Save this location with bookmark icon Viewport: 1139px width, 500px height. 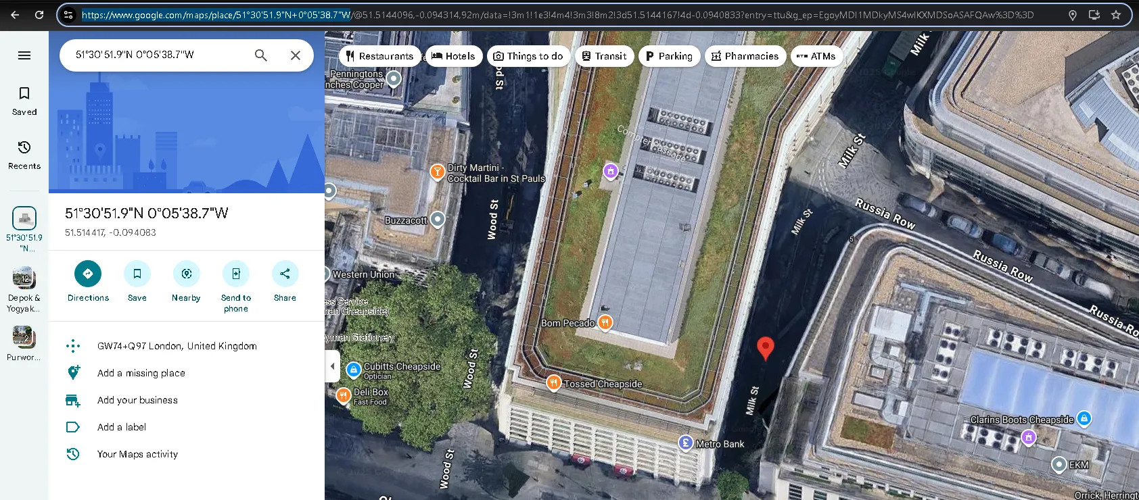click(137, 274)
